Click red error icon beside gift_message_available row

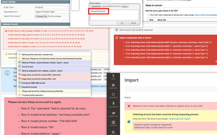[6, 31]
